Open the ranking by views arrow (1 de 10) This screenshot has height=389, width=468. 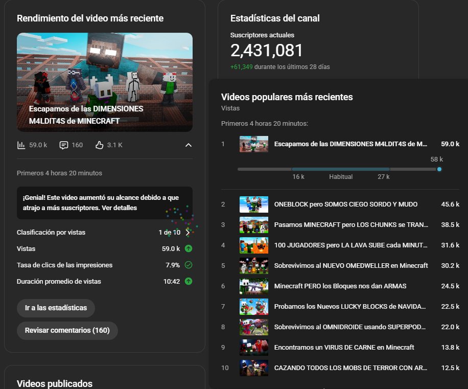pos(188,232)
